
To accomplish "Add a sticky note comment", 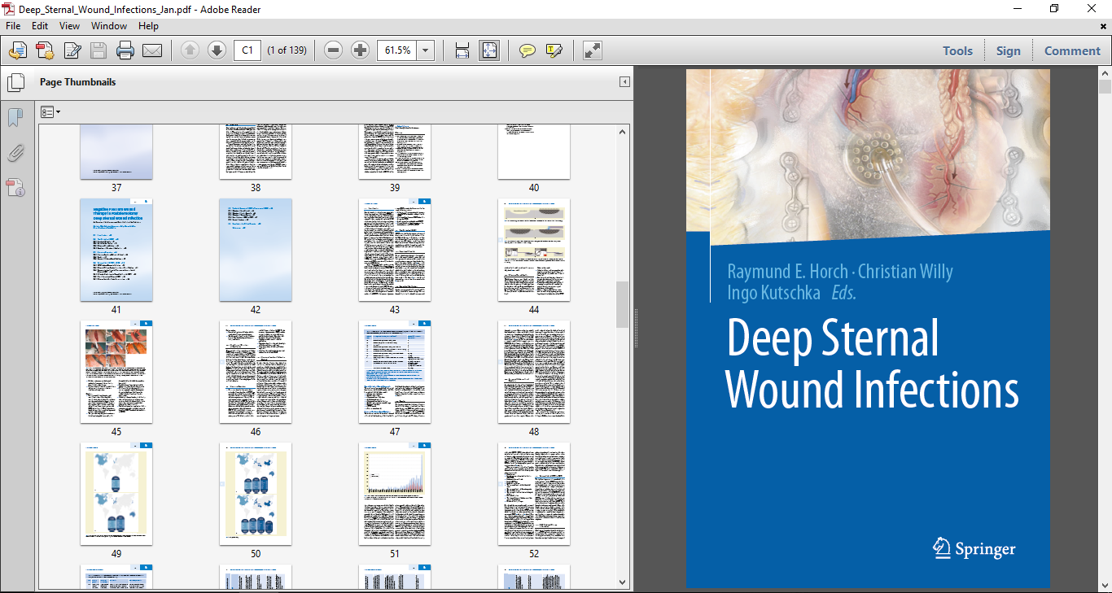I will click(x=528, y=50).
